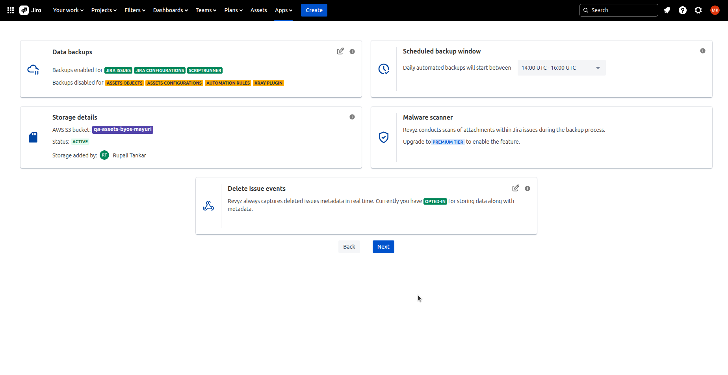Open the backup window time dropdown
This screenshot has width=728, height=375.
pyautogui.click(x=561, y=68)
